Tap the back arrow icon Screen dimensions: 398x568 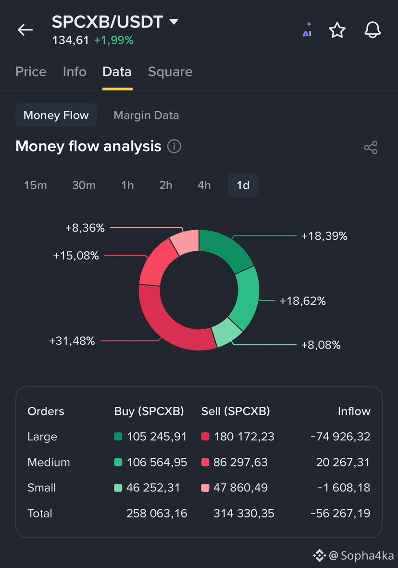pyautogui.click(x=25, y=30)
